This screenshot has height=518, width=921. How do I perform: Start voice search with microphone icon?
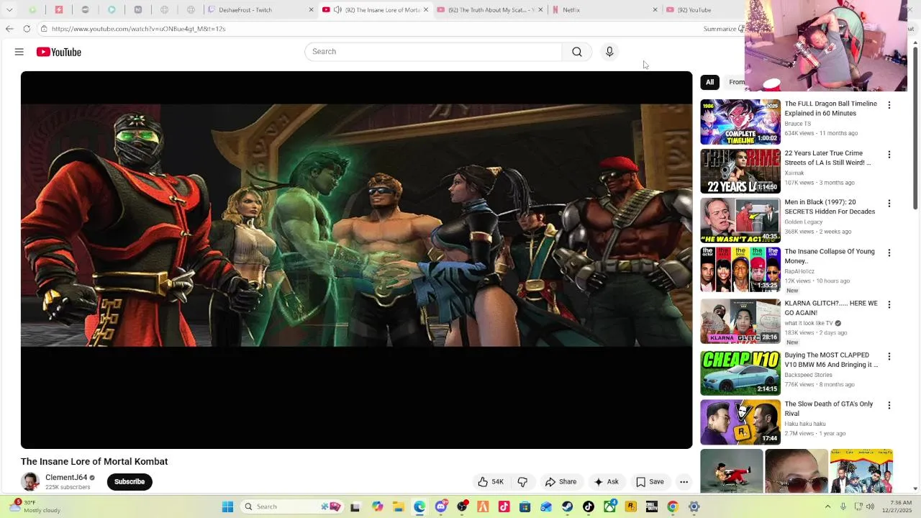tap(609, 52)
